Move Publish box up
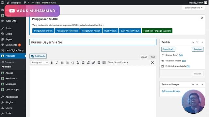 click(193, 42)
